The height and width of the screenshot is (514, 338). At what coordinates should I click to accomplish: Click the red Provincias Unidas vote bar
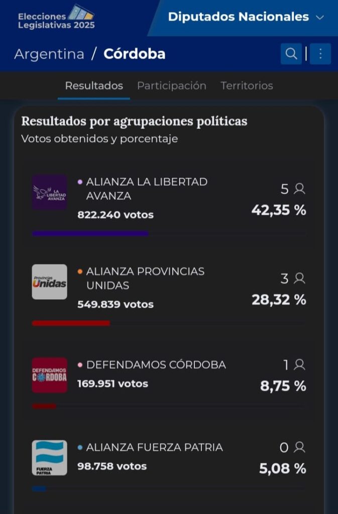coord(71,323)
